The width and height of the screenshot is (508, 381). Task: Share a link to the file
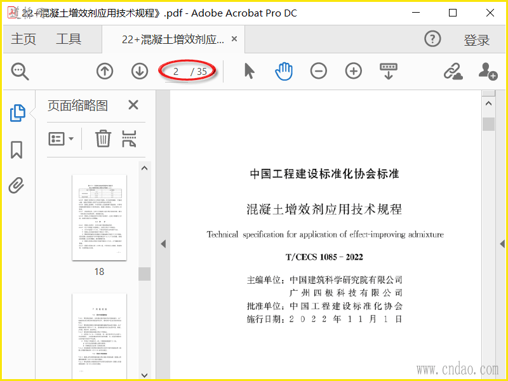tap(453, 71)
